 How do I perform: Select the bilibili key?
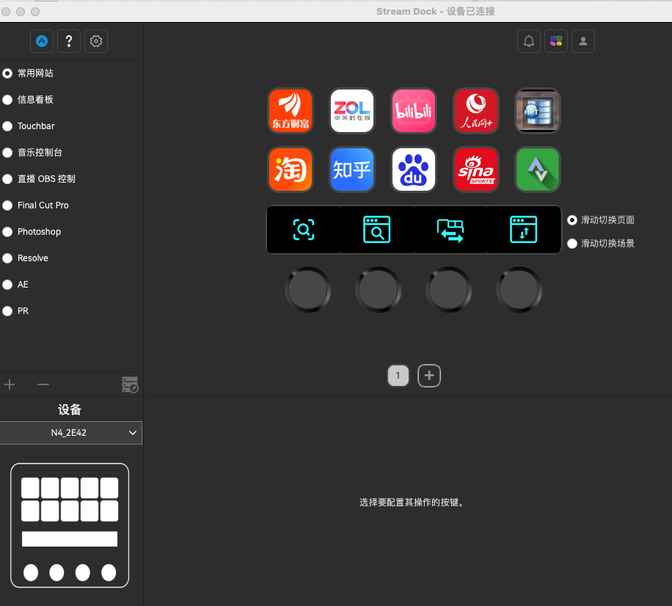pyautogui.click(x=414, y=111)
